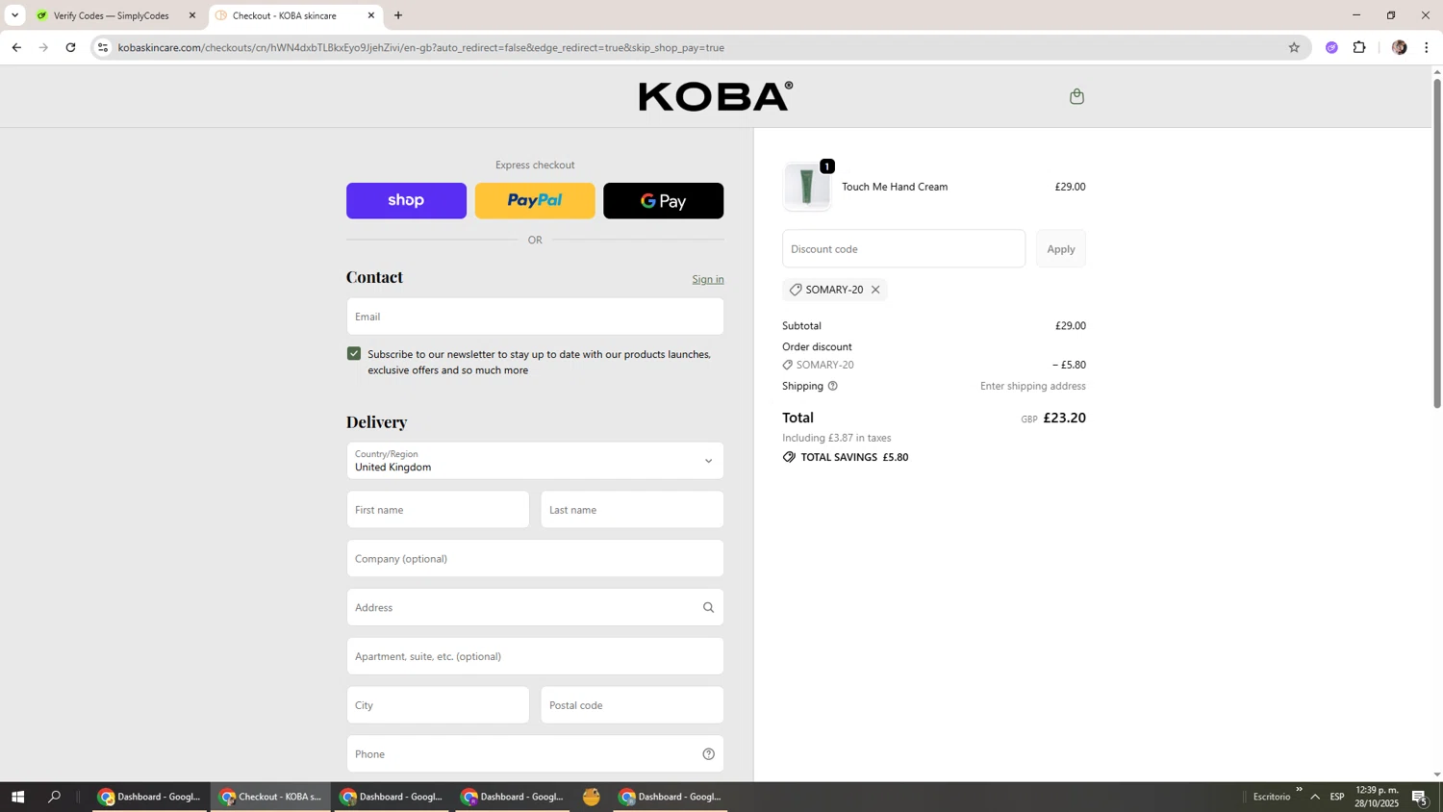Open the tab search dropdown arrow
This screenshot has height=812, width=1443.
point(14,15)
